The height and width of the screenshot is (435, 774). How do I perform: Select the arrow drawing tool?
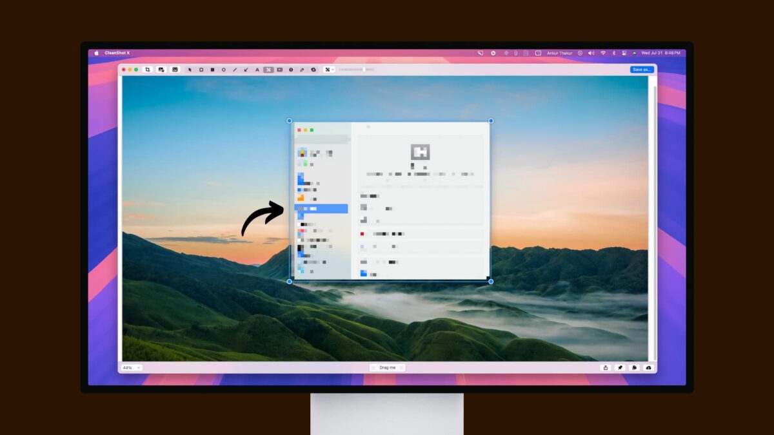tap(246, 70)
